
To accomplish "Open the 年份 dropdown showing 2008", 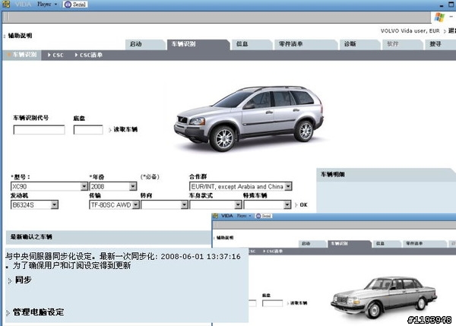I will pos(112,186).
